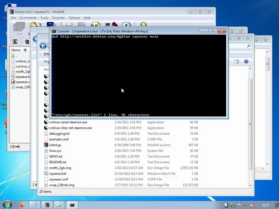Click the WinRAR up-one-level arrow icon
This screenshot has width=279, height=209.
pyautogui.click(x=15, y=42)
